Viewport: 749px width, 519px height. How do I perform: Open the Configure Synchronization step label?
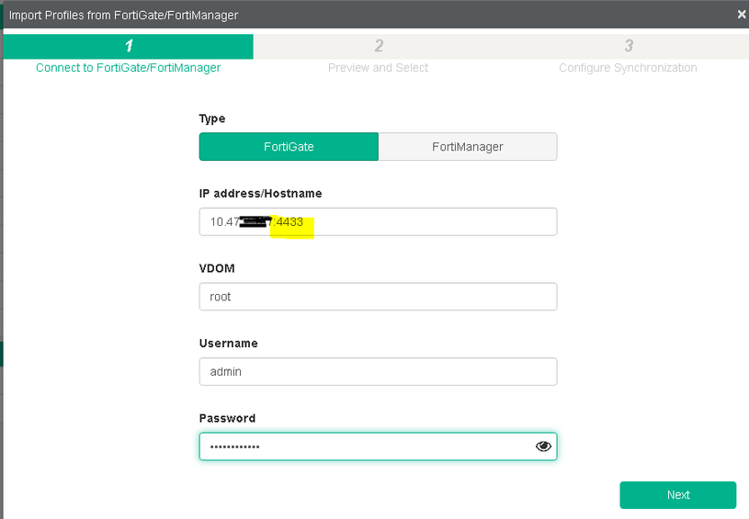click(x=629, y=68)
